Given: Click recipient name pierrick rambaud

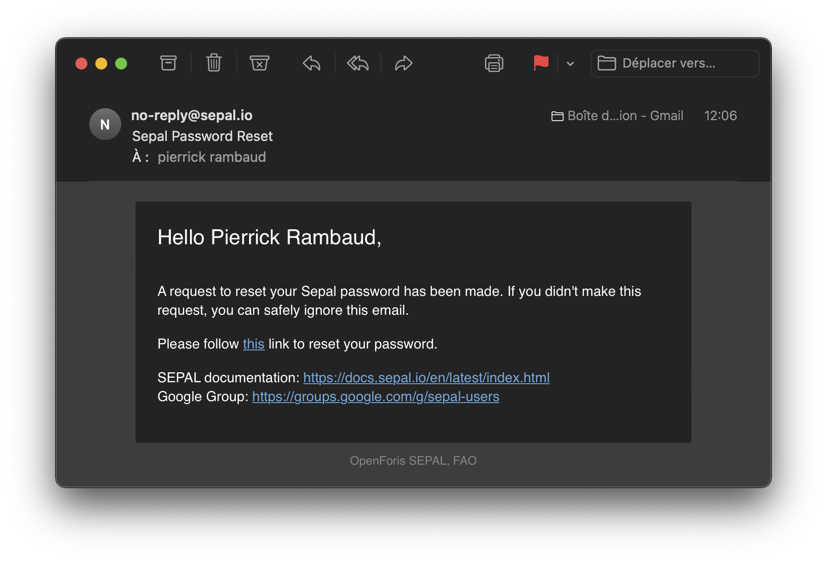Looking at the screenshot, I should [x=211, y=157].
